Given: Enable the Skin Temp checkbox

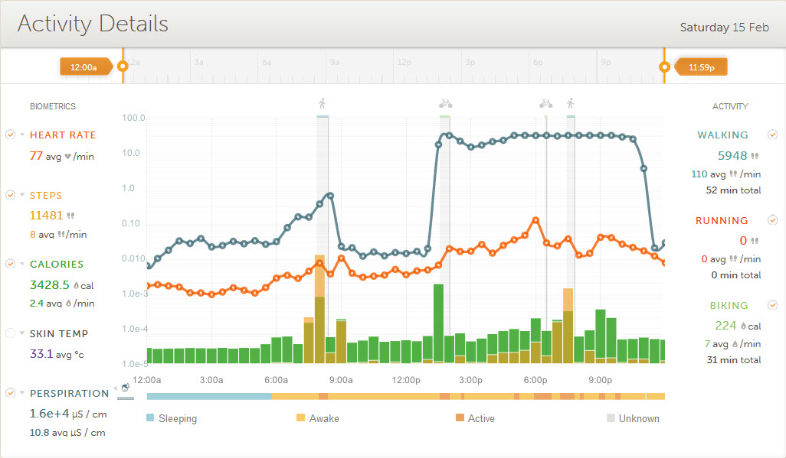Looking at the screenshot, I should [10, 333].
